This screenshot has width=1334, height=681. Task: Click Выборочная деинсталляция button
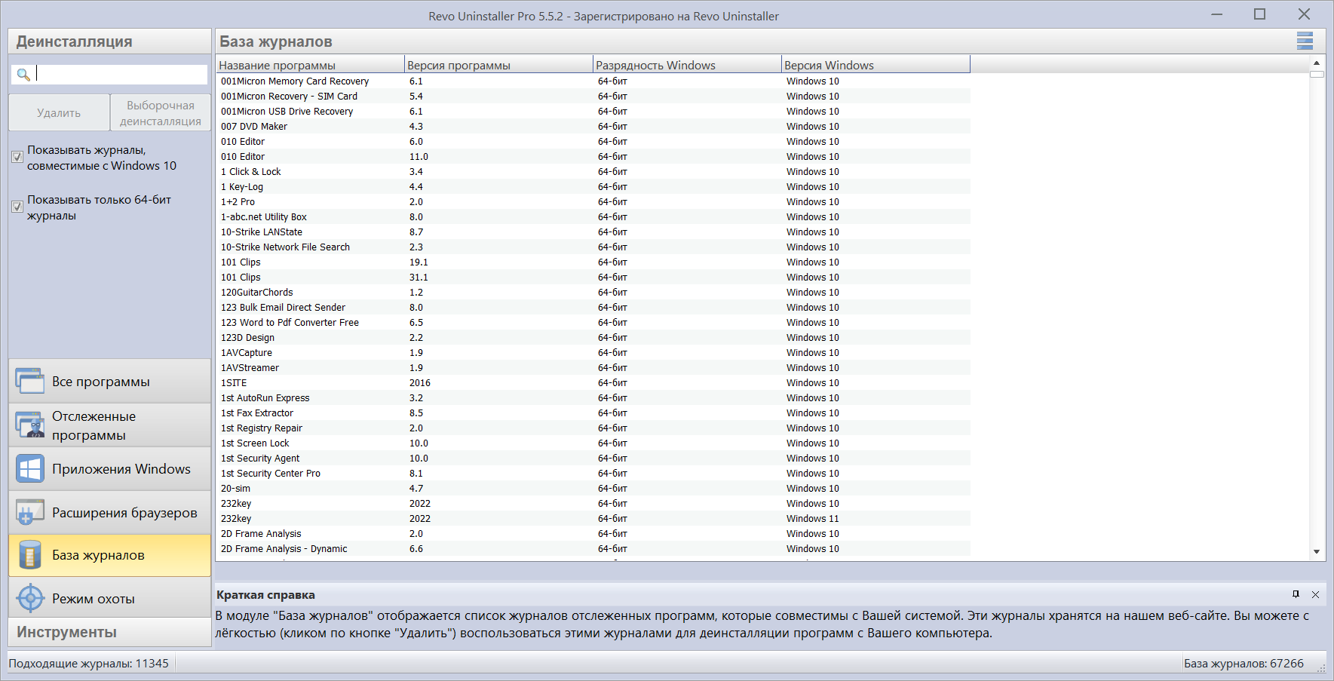point(160,112)
